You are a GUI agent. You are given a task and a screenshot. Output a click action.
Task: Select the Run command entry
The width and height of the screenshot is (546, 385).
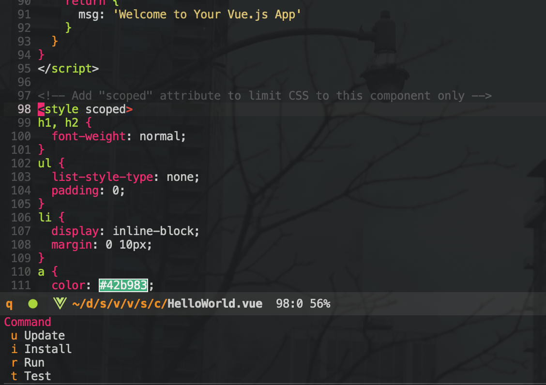click(x=28, y=363)
